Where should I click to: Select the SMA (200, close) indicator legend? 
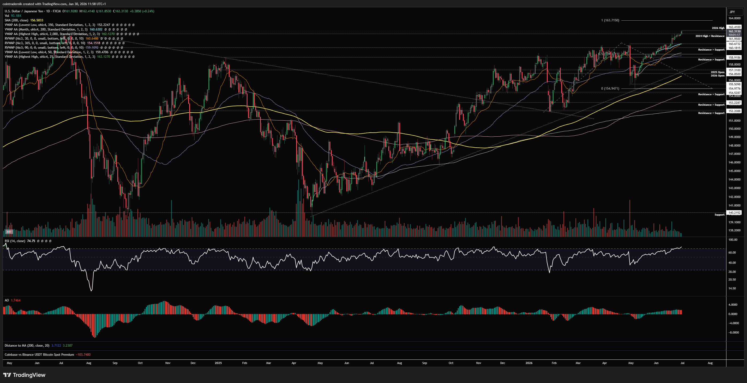coord(24,20)
